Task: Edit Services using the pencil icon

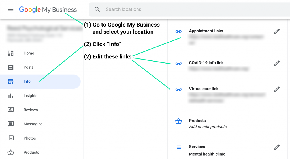Action: 277,147
